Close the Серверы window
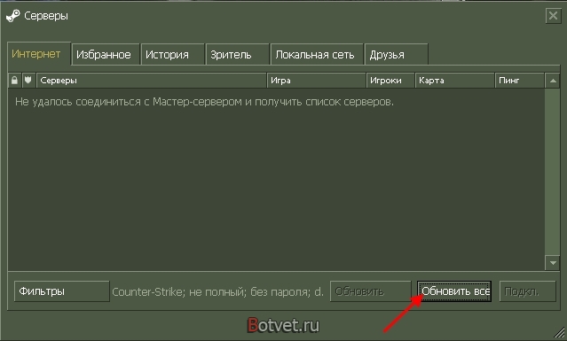Viewport: 567px width, 341px height. click(x=554, y=16)
